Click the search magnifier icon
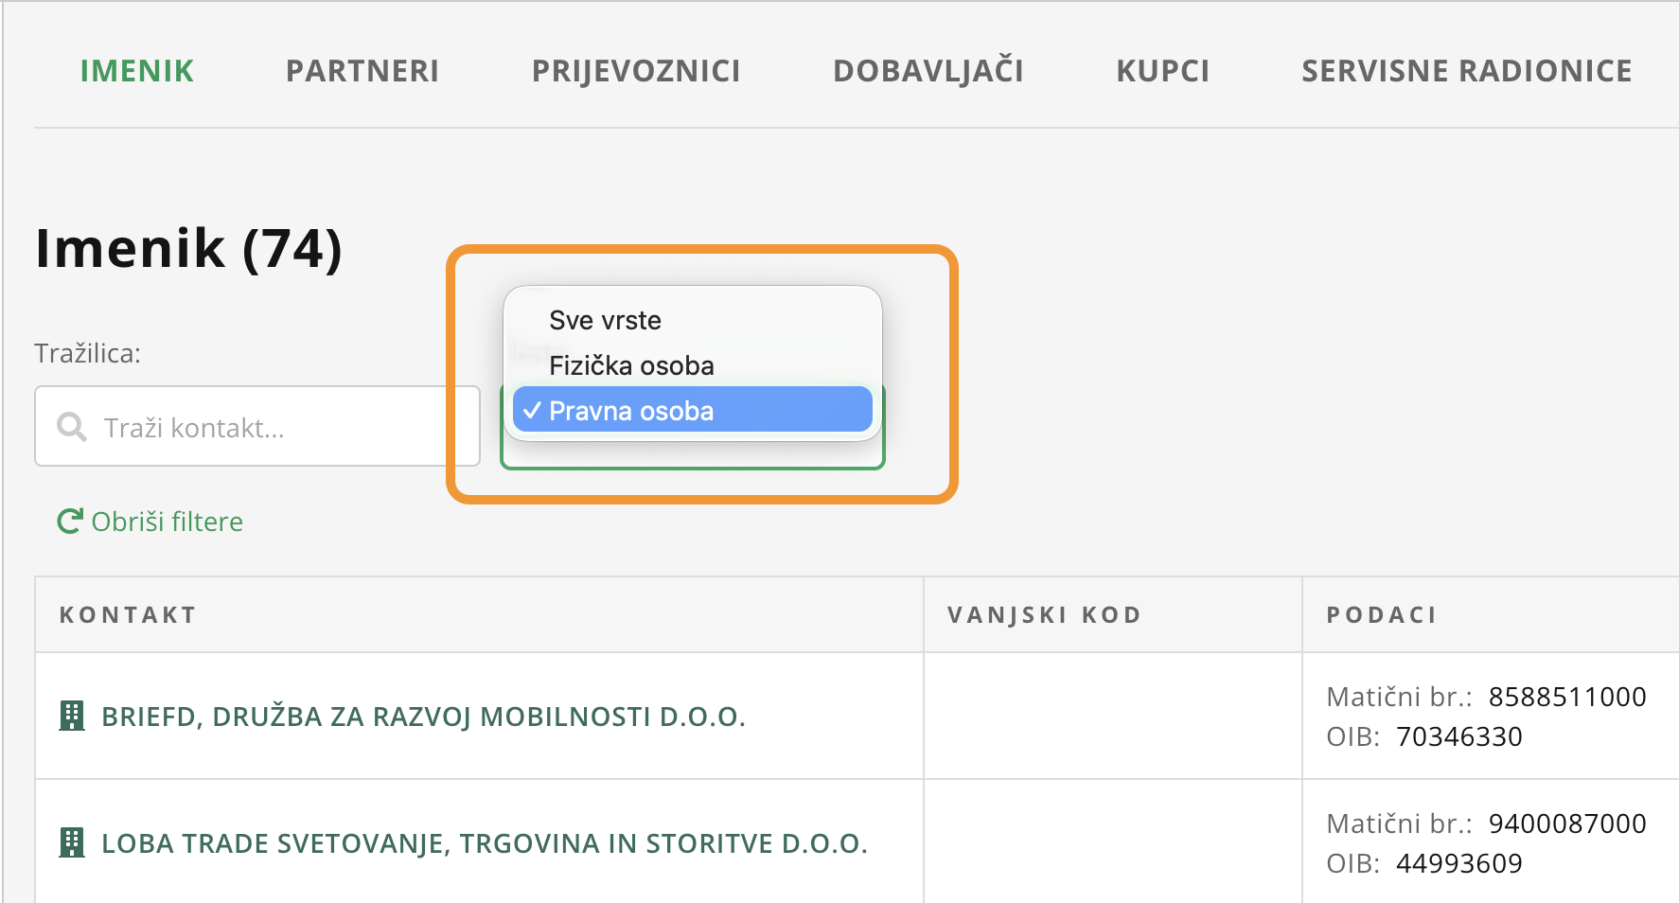This screenshot has width=1679, height=903. click(72, 427)
